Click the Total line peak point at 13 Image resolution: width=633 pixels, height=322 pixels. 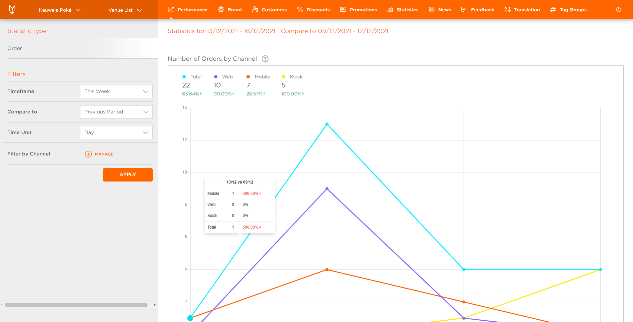coord(327,124)
